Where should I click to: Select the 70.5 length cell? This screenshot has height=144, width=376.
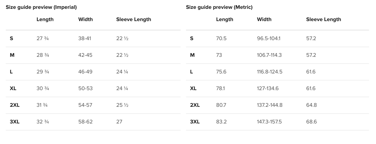(221, 39)
